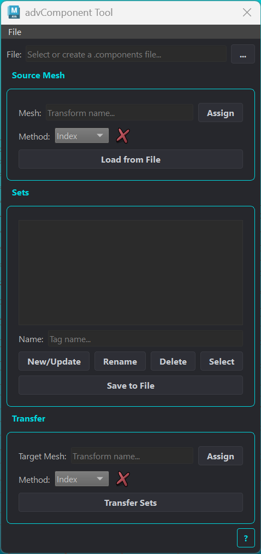Click the Delete set button
This screenshot has width=261, height=554.
pos(173,361)
